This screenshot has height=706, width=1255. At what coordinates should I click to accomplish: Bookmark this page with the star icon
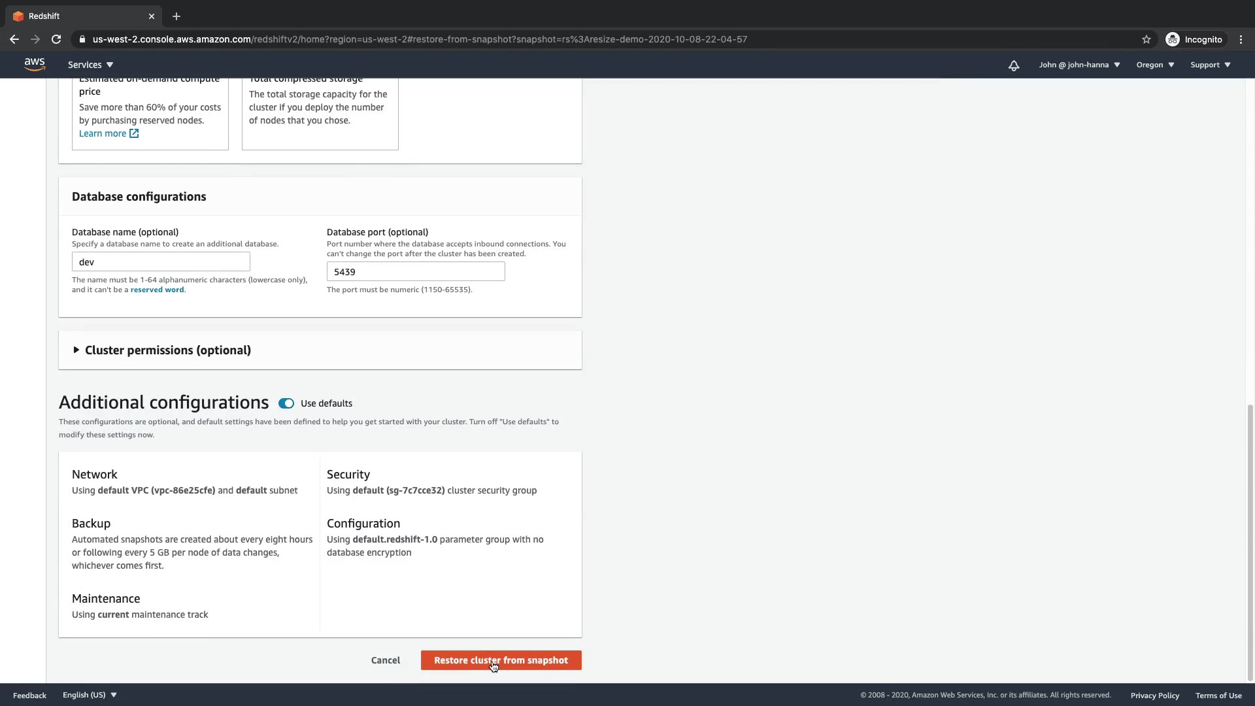[1146, 39]
